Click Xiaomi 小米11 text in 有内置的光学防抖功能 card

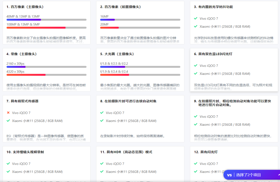(225, 27)
